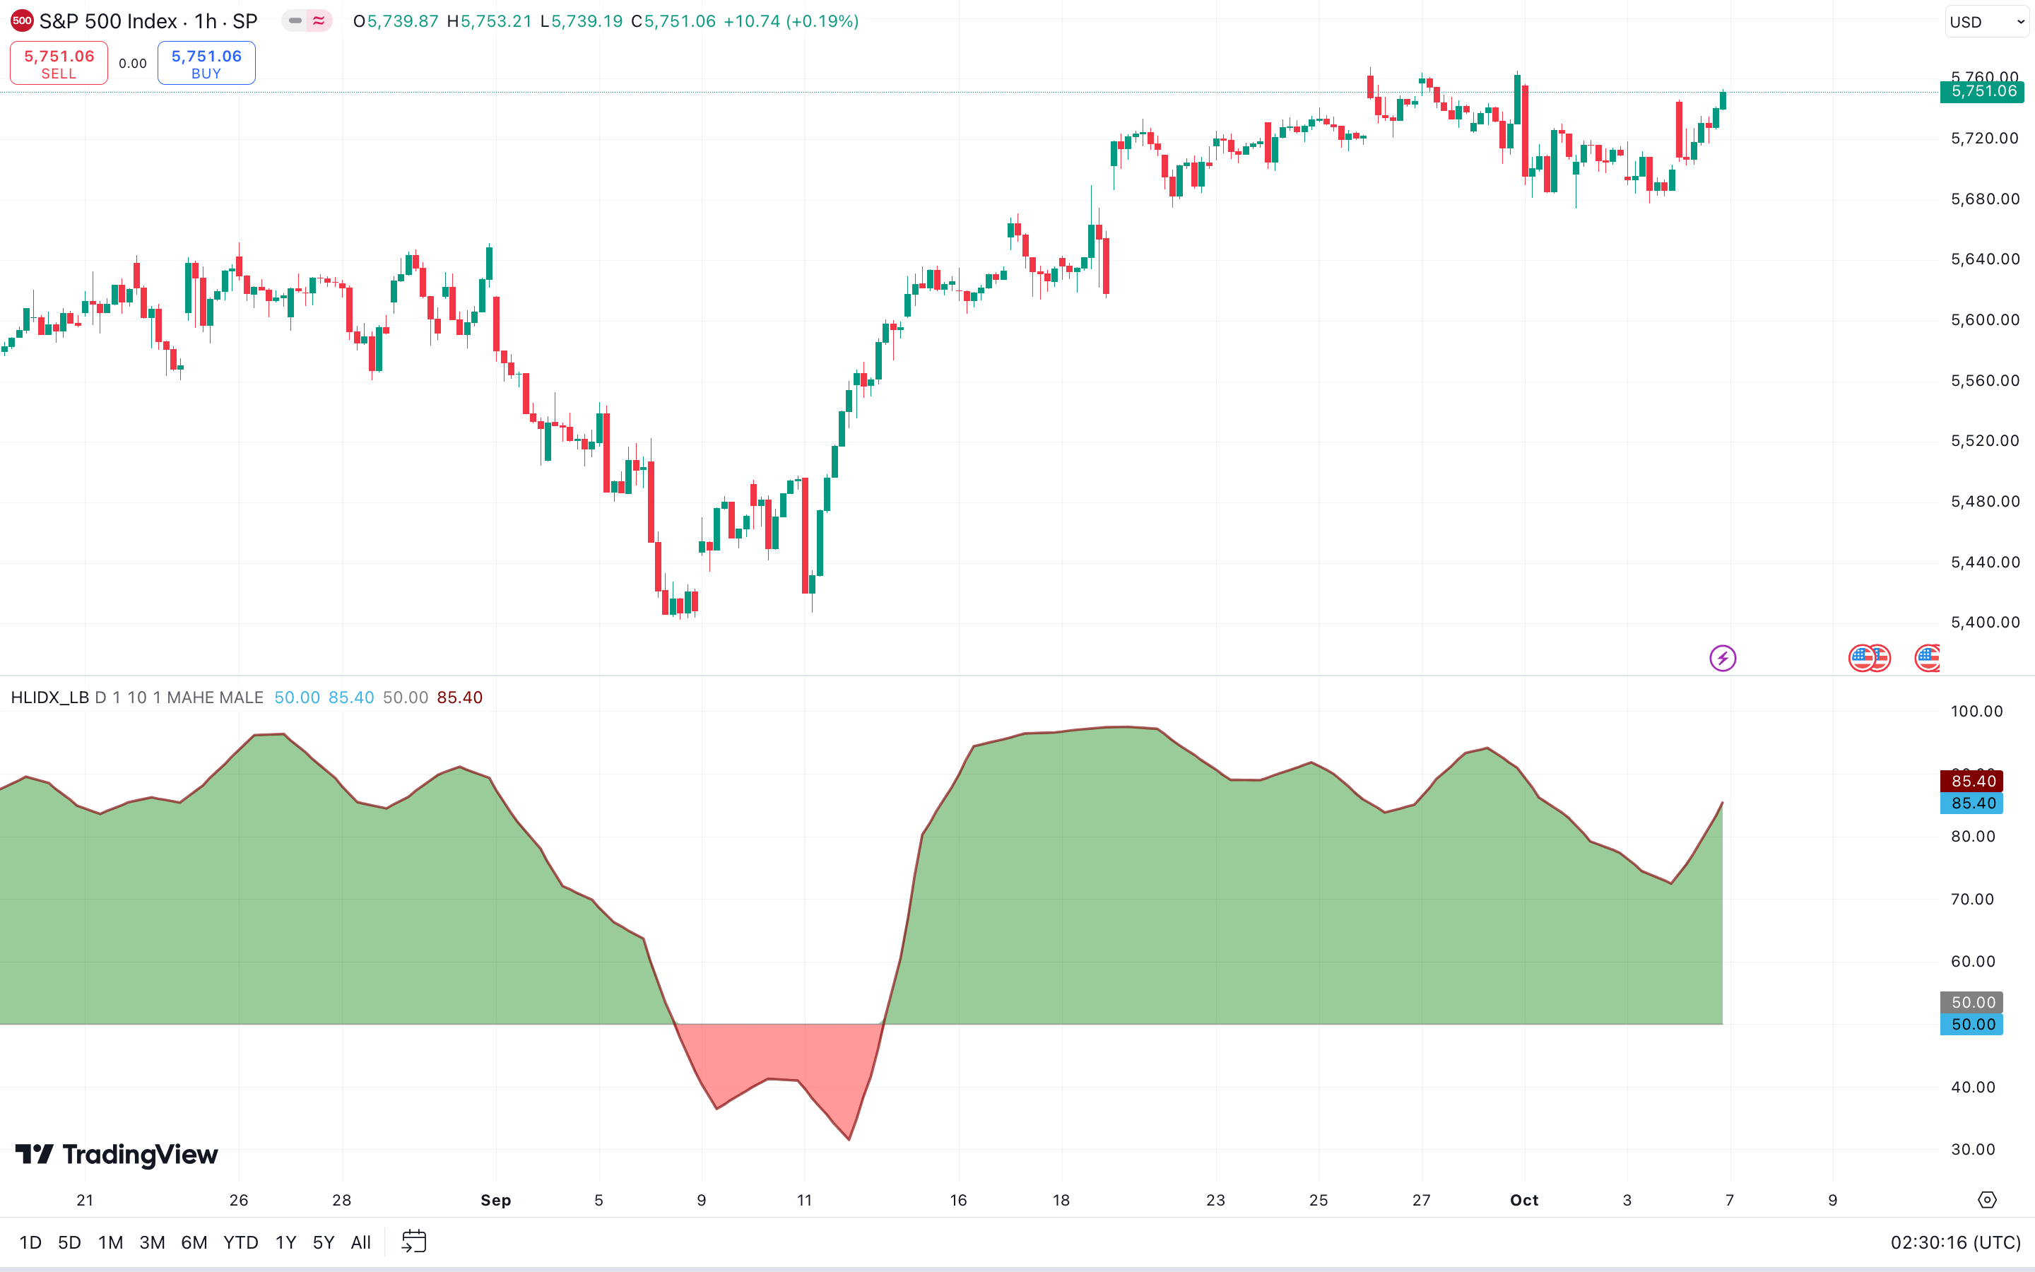Image resolution: width=2035 pixels, height=1272 pixels.
Task: Click the purple lightning event icon
Action: click(x=1722, y=658)
